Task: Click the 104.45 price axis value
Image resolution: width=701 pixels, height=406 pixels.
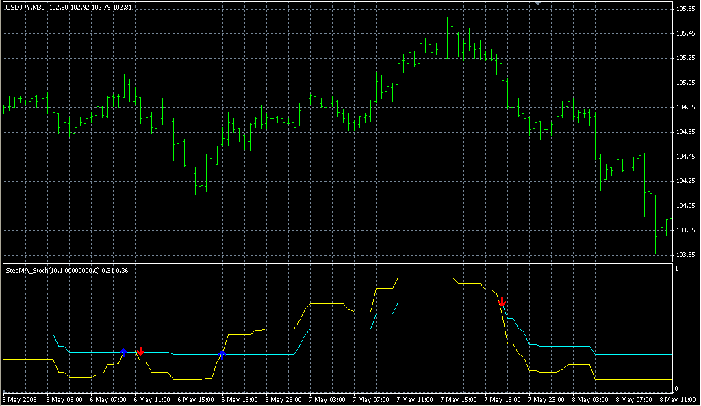Action: [x=685, y=157]
